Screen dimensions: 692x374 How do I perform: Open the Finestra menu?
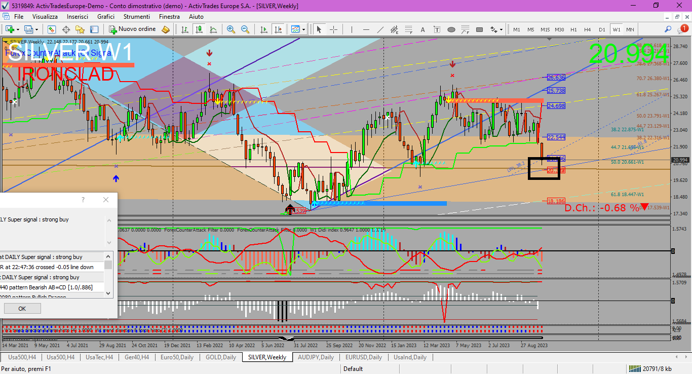(x=169, y=16)
